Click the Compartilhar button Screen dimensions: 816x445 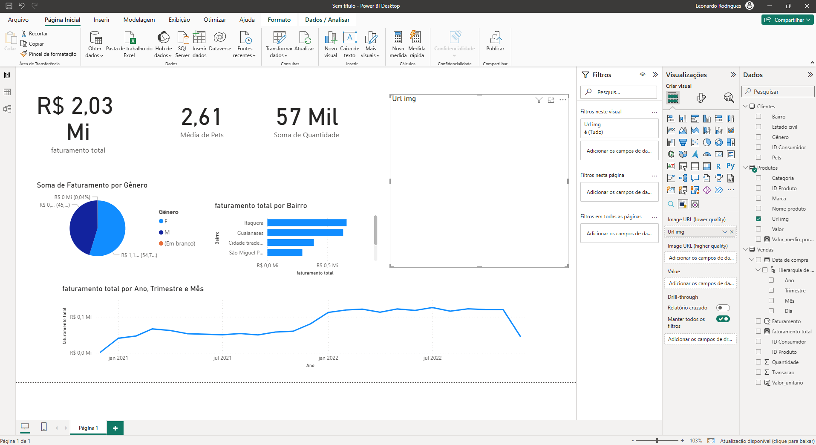coord(787,20)
